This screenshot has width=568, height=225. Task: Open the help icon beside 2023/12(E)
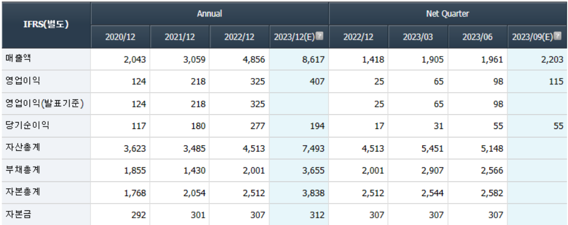click(319, 36)
